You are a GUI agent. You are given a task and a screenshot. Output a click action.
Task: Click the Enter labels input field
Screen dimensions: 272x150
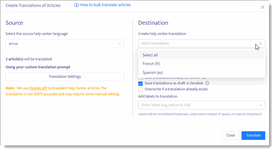click(202, 105)
